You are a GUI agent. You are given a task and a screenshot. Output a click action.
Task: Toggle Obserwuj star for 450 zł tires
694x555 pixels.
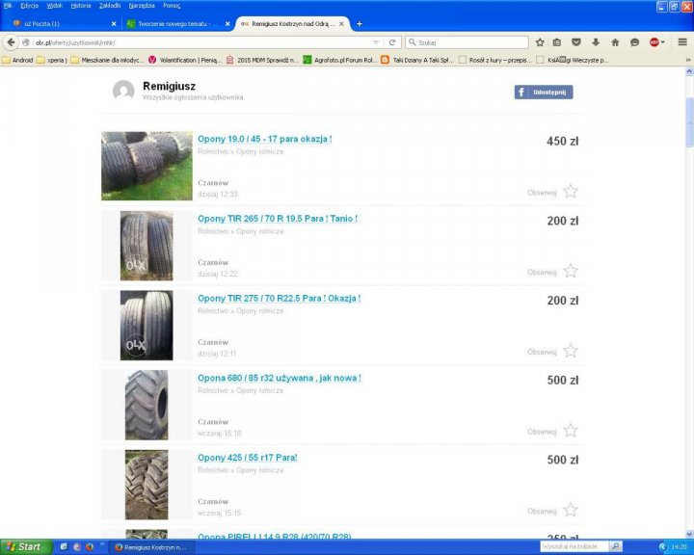[x=571, y=191]
